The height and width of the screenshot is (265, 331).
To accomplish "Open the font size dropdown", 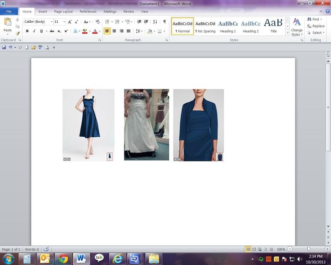I will click(x=63, y=22).
